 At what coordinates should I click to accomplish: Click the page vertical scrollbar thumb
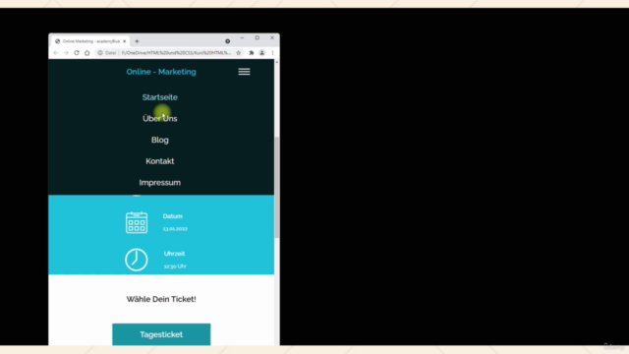point(277,187)
